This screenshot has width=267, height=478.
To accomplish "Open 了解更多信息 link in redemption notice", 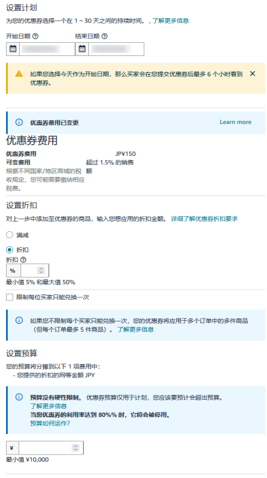I will pos(135,329).
